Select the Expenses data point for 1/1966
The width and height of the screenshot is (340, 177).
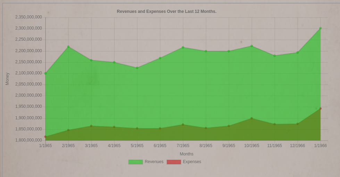coord(320,108)
